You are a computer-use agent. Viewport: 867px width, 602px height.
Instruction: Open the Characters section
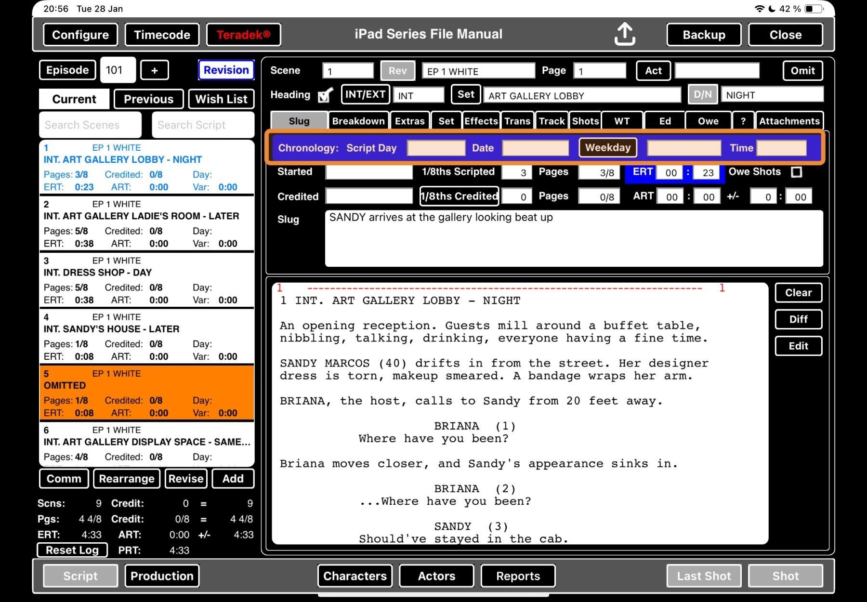[355, 576]
